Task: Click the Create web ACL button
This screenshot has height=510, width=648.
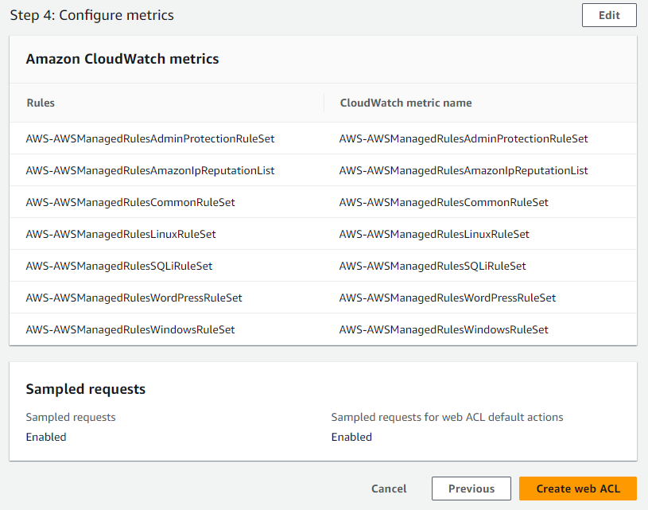Action: [x=577, y=489]
